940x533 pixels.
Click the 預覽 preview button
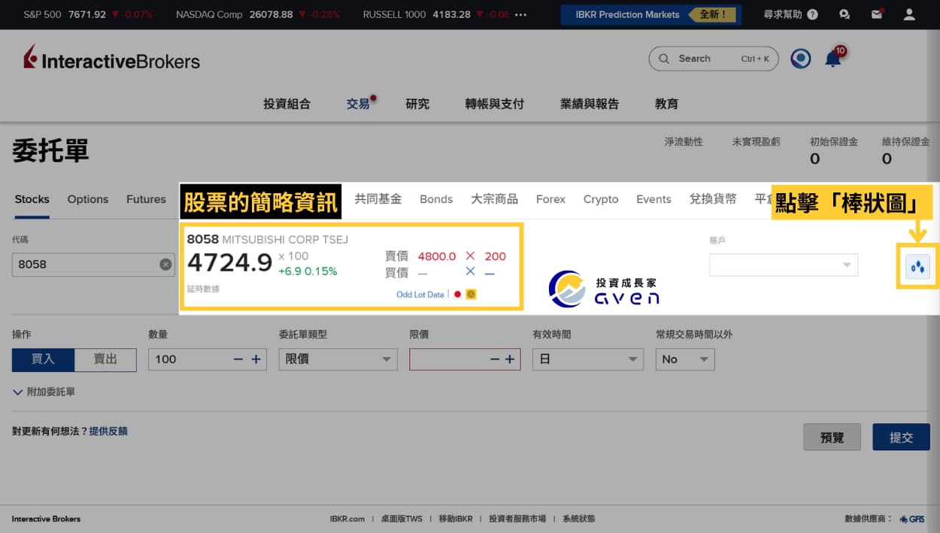click(x=832, y=437)
